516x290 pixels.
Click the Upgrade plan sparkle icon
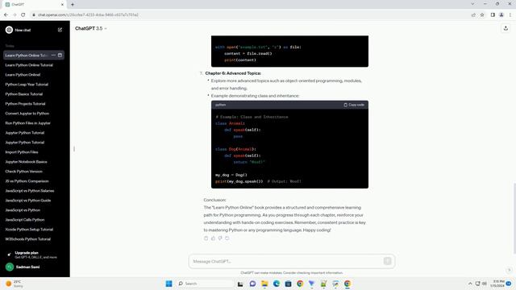9,255
